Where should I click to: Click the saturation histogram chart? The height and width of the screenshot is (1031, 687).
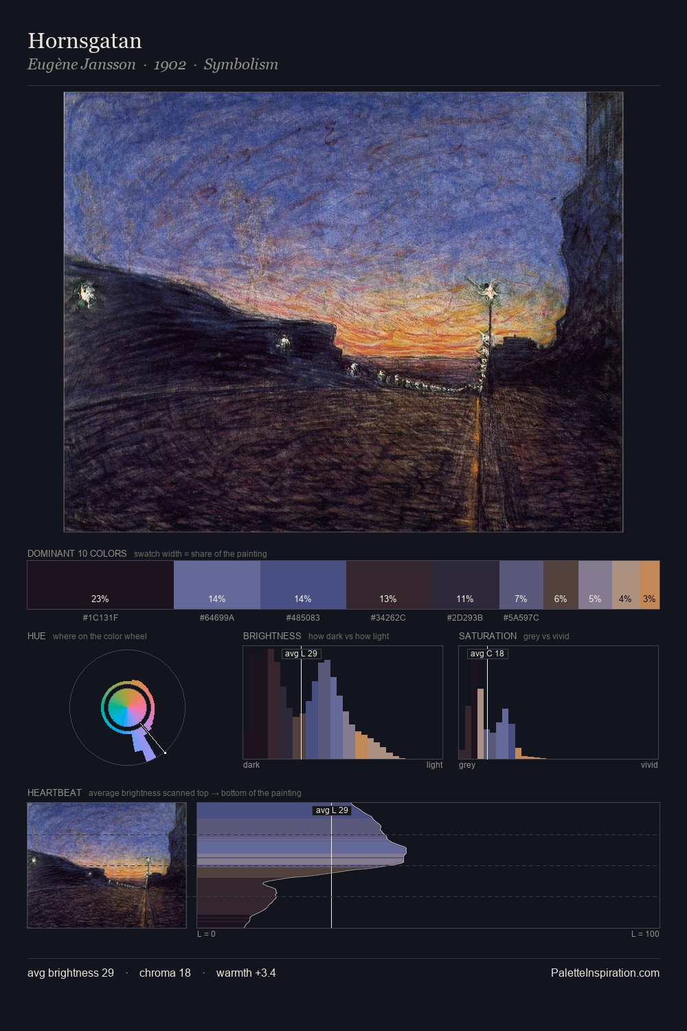[x=559, y=702]
